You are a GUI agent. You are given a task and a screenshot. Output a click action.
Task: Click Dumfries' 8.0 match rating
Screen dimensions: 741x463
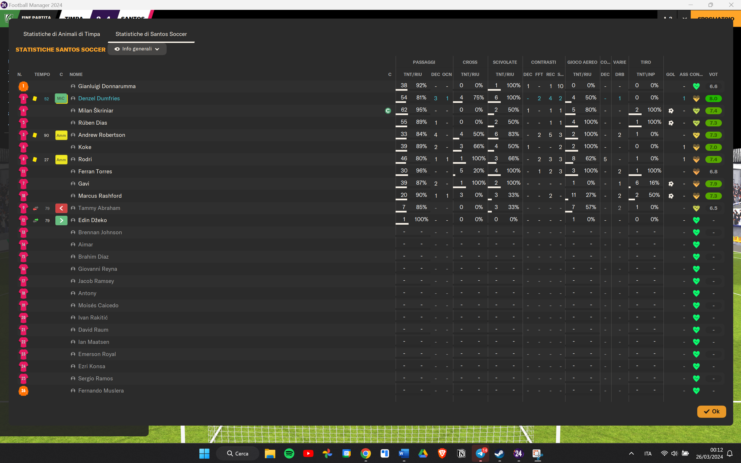(713, 99)
